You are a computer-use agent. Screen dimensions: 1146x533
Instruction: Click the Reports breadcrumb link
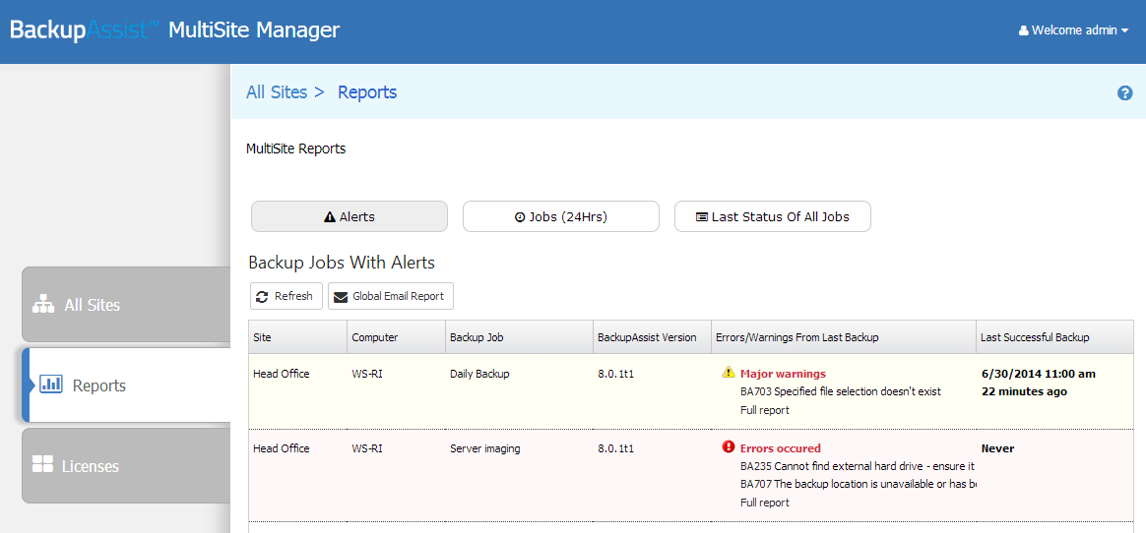click(367, 92)
